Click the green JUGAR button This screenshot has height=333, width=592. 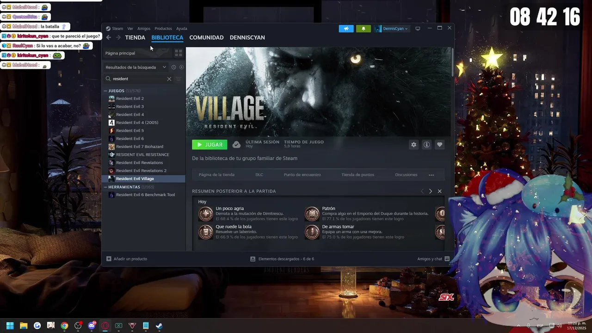tap(210, 145)
